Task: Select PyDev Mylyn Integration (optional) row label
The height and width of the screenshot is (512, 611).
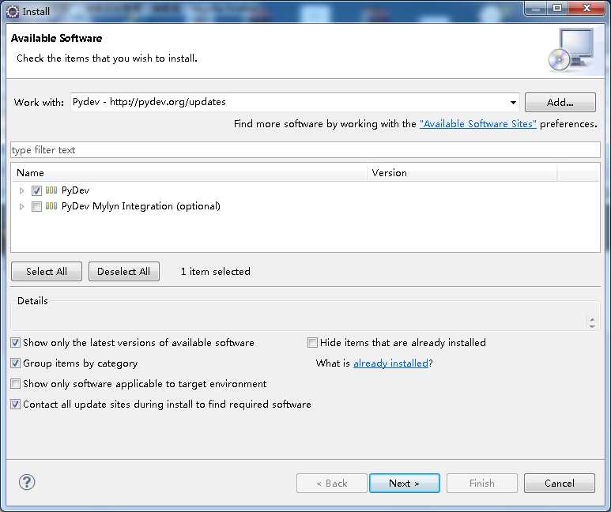Action: coord(141,206)
